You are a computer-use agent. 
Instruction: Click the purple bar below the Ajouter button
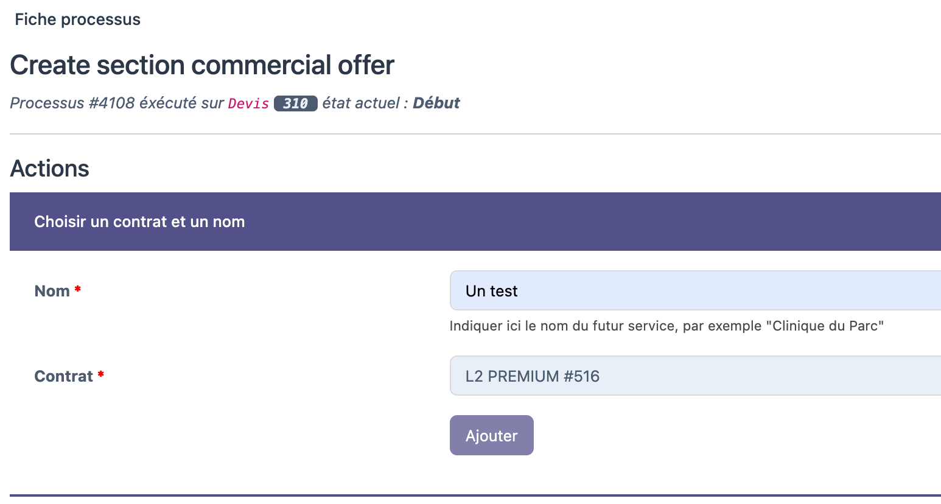[475, 497]
